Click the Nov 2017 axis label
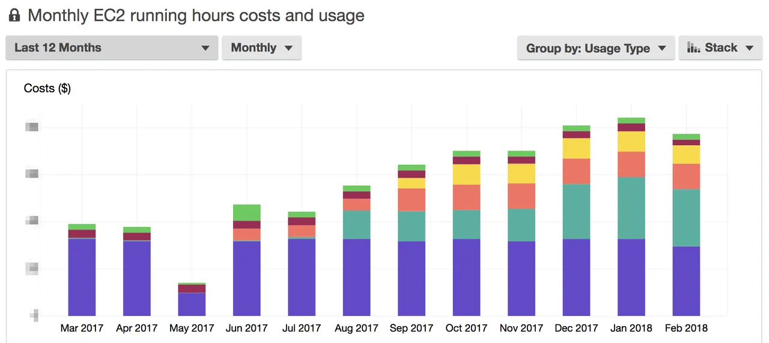 pos(521,328)
